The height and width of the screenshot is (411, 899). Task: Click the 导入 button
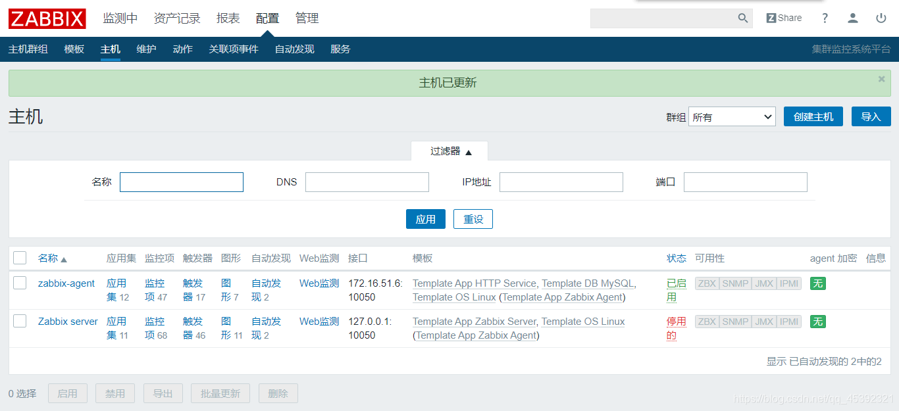coord(871,116)
